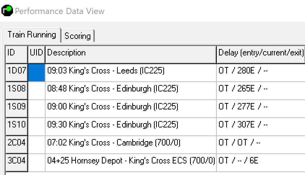305x175 pixels.
Task: Select the 1S10 row header
Action: coord(17,126)
